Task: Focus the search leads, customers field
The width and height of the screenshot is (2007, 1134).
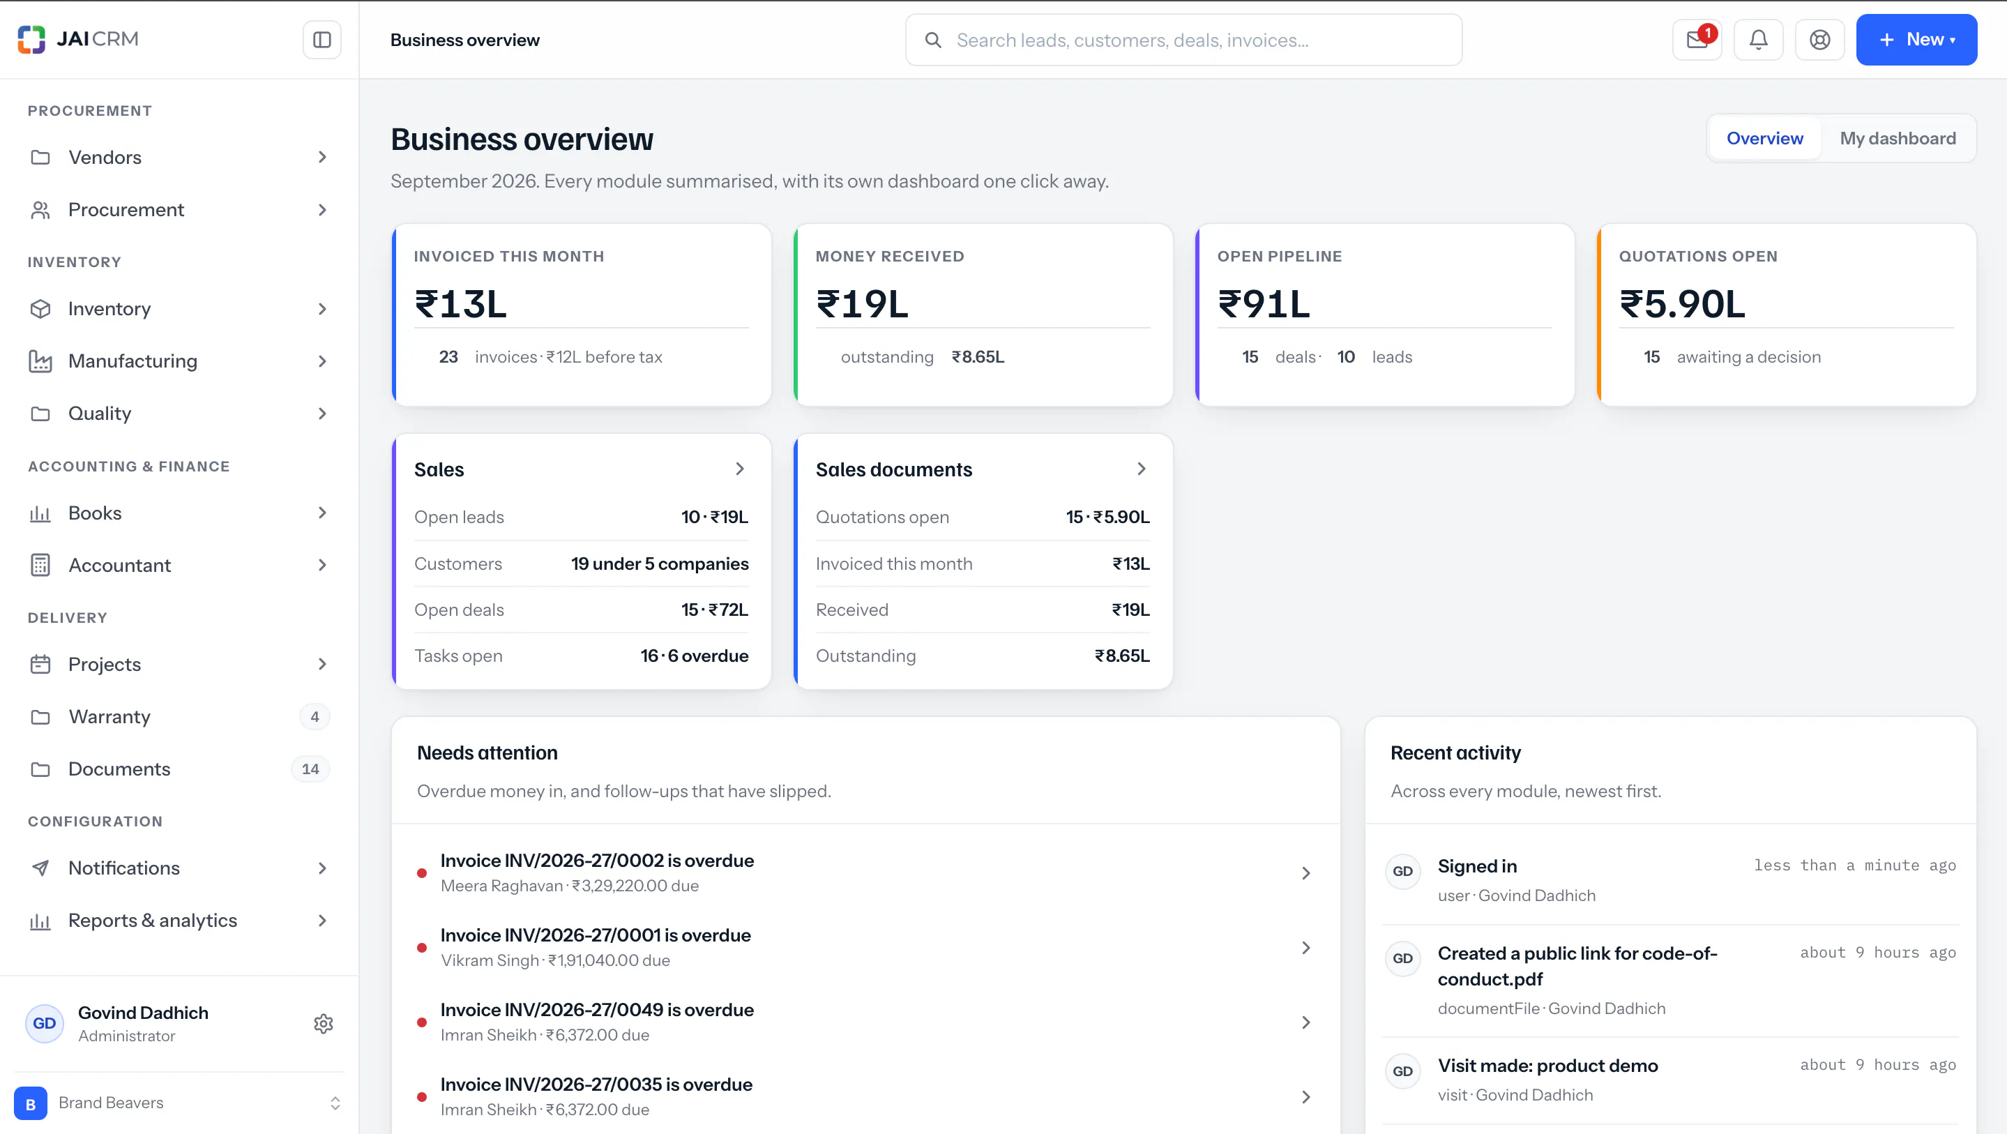Action: coord(1183,40)
